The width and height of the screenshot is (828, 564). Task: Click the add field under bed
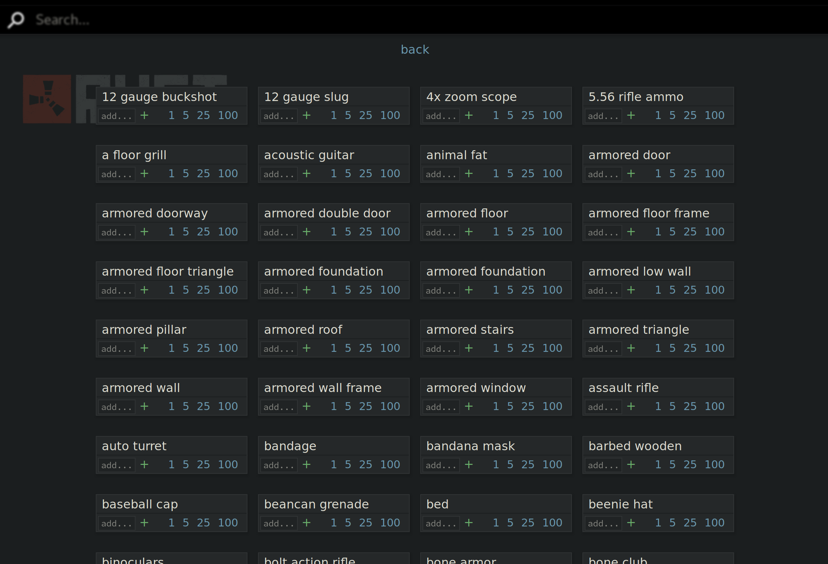point(441,523)
